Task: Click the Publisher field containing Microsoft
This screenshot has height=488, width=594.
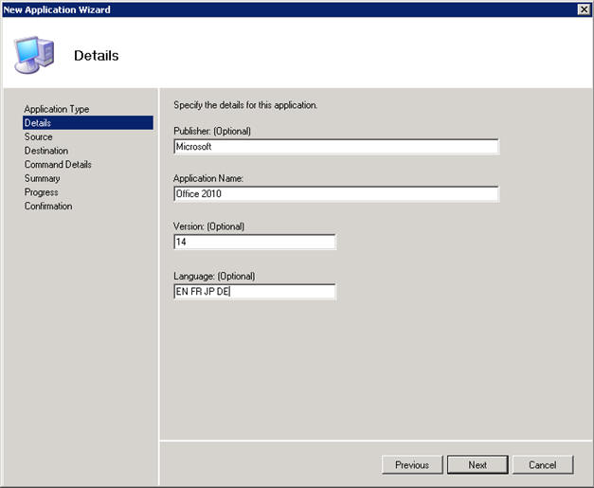Action: [336, 147]
